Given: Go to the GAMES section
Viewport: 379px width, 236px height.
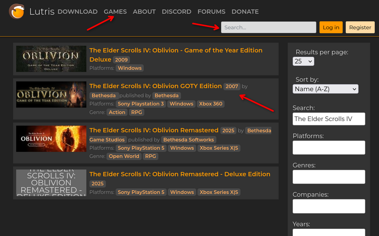Looking at the screenshot, I should click(115, 11).
